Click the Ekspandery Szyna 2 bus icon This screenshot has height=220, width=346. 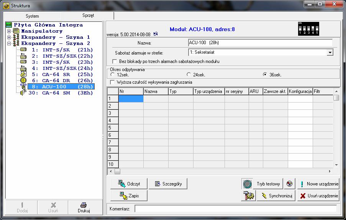pos(16,43)
